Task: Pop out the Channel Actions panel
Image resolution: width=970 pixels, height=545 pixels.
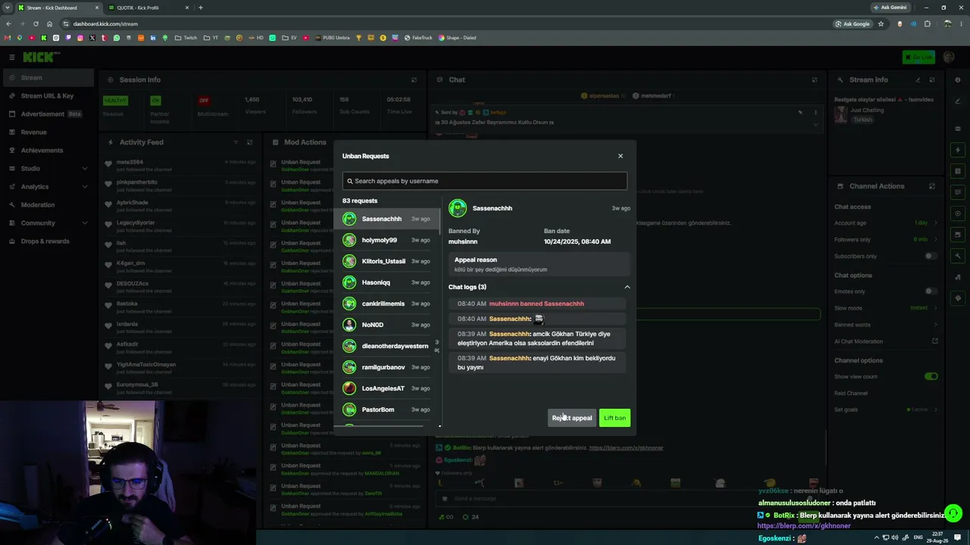Action: (x=932, y=186)
